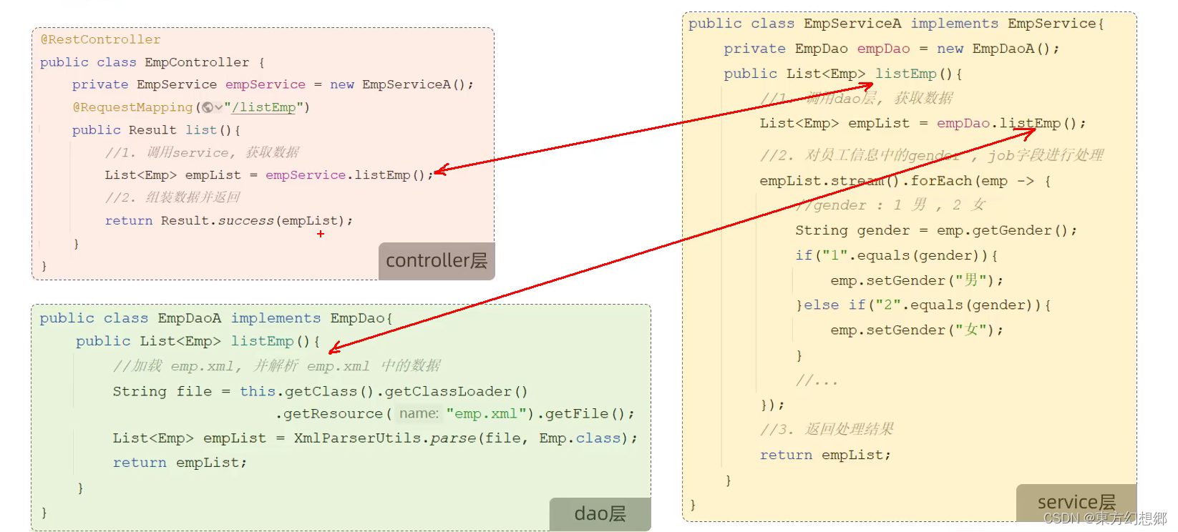Click the listEmp method signature in EmpServiceA
The height and width of the screenshot is (532, 1178).
point(842,74)
